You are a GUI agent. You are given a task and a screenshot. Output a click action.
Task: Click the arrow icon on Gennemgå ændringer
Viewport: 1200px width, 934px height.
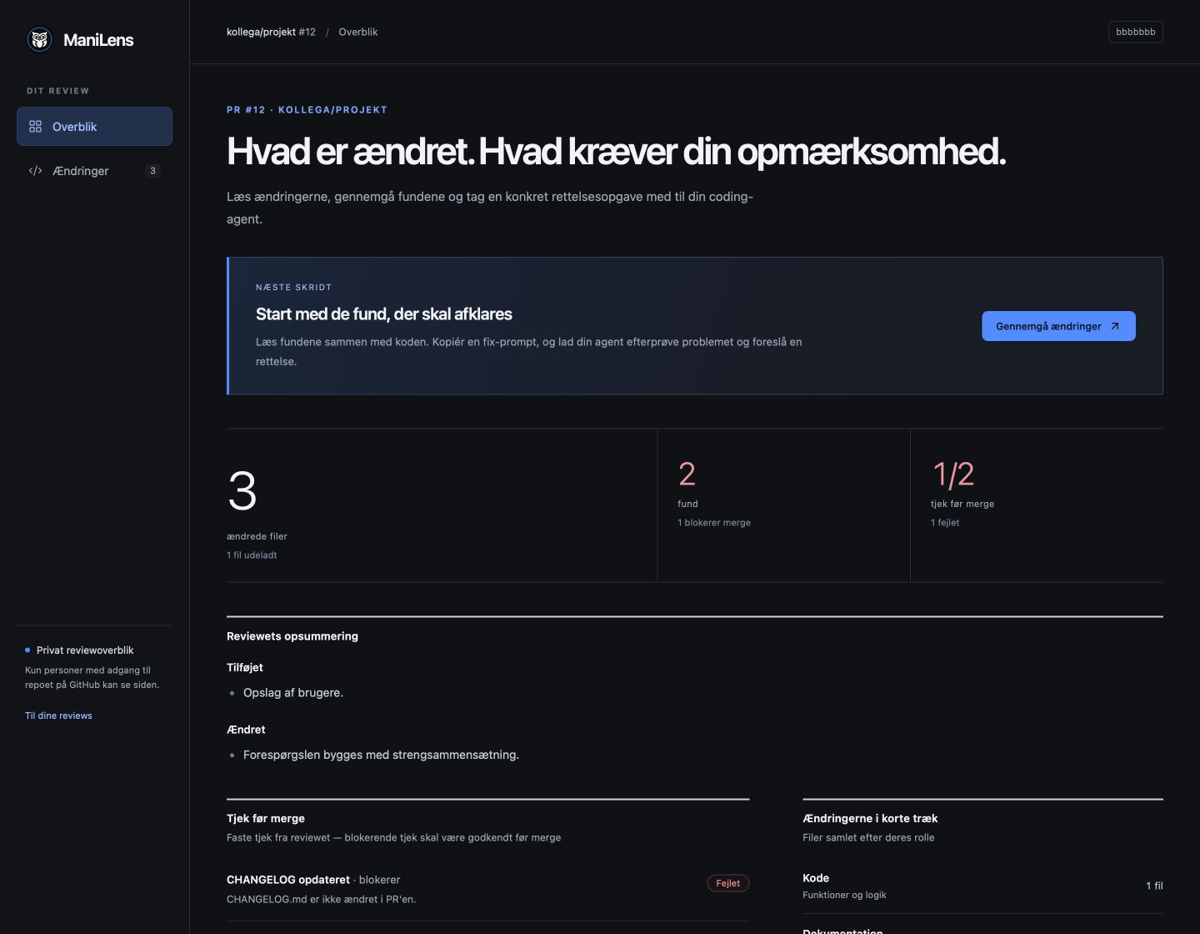[1115, 326]
